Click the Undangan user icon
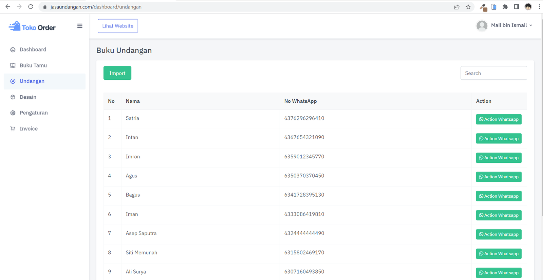This screenshot has width=543, height=280. [x=13, y=81]
